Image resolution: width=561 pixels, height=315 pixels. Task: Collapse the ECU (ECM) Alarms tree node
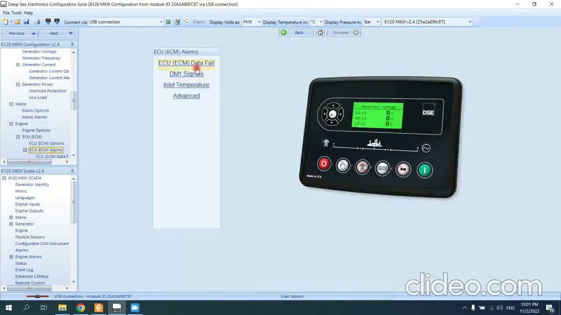coord(25,150)
